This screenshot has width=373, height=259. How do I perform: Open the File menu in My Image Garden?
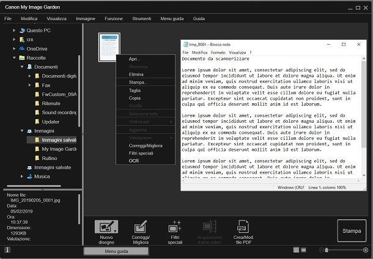tap(8, 18)
